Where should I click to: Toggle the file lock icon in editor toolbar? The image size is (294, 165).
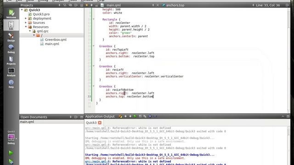96,5
